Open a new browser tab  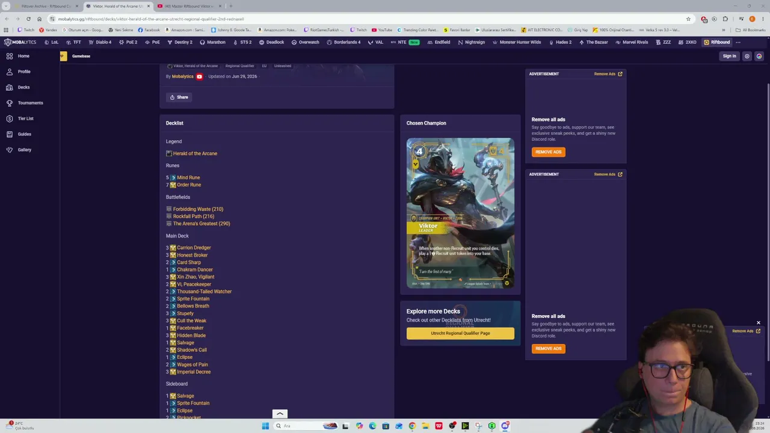[230, 6]
